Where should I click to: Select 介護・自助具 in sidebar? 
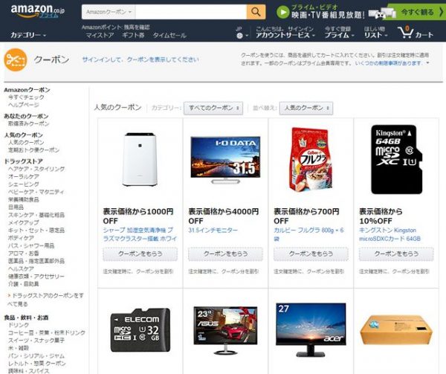[x=24, y=284]
